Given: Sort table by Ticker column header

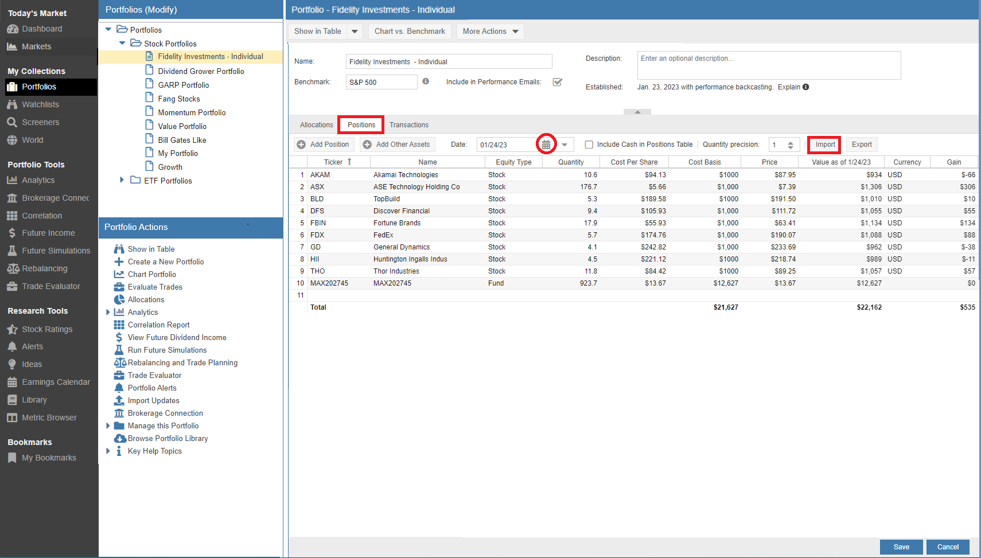Looking at the screenshot, I should click(x=338, y=162).
